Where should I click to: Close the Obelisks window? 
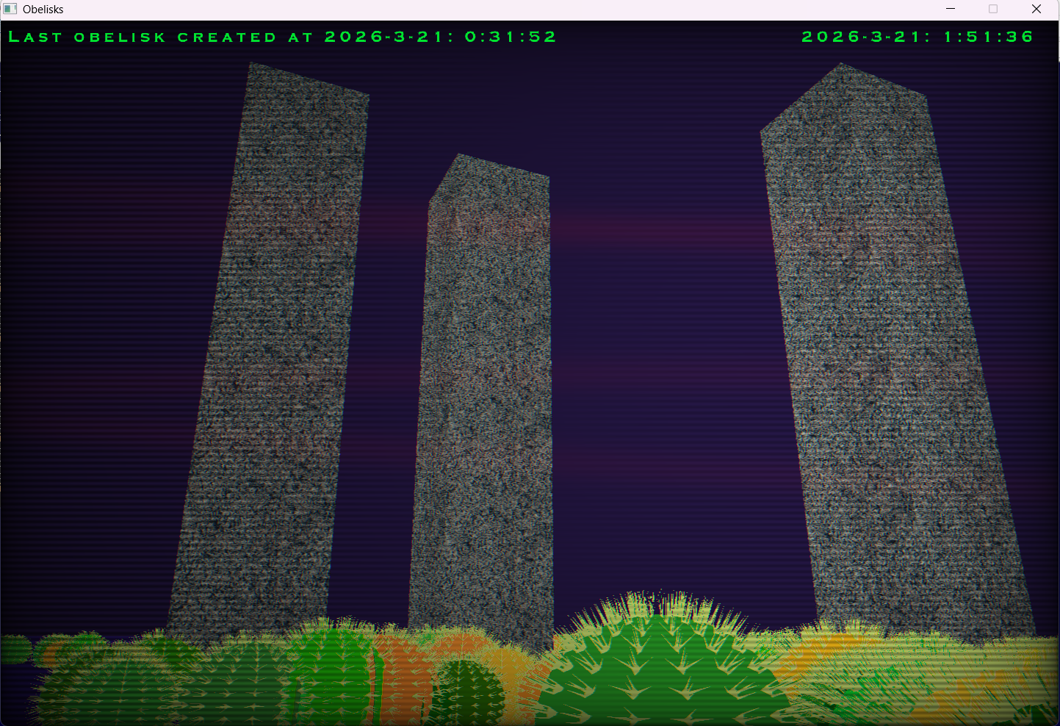[x=1036, y=9]
